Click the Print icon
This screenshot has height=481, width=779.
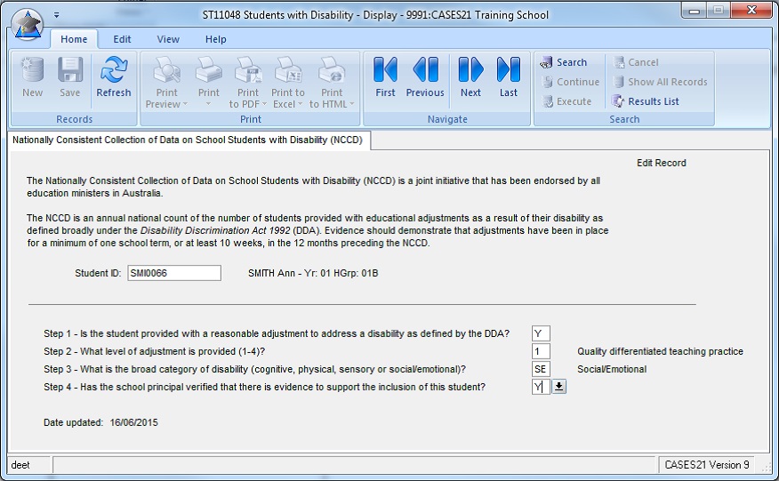pyautogui.click(x=209, y=69)
